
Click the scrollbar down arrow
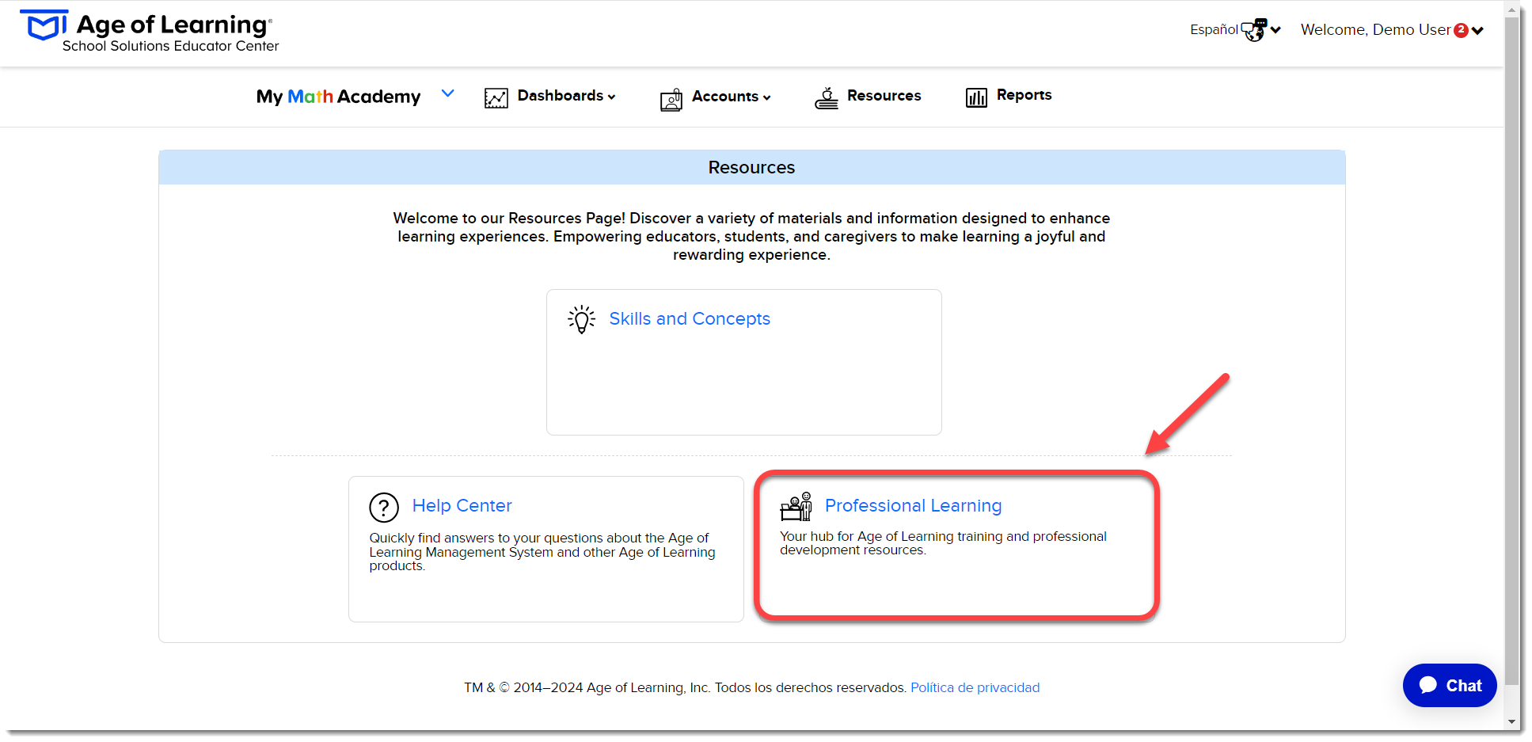click(x=1513, y=722)
